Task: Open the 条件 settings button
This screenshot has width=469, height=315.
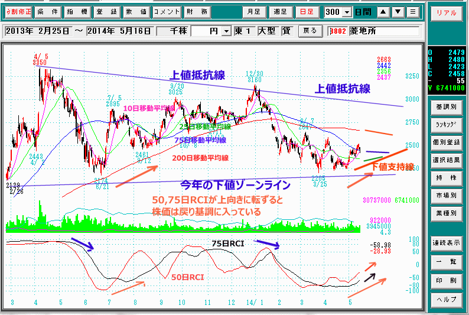Action: pos(48,12)
